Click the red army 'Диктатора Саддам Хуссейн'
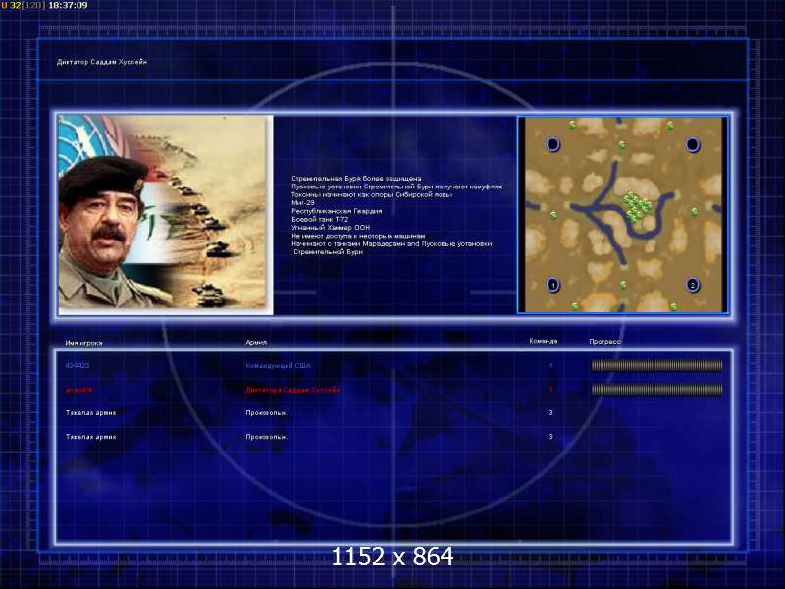The height and width of the screenshot is (589, 785). tap(292, 389)
